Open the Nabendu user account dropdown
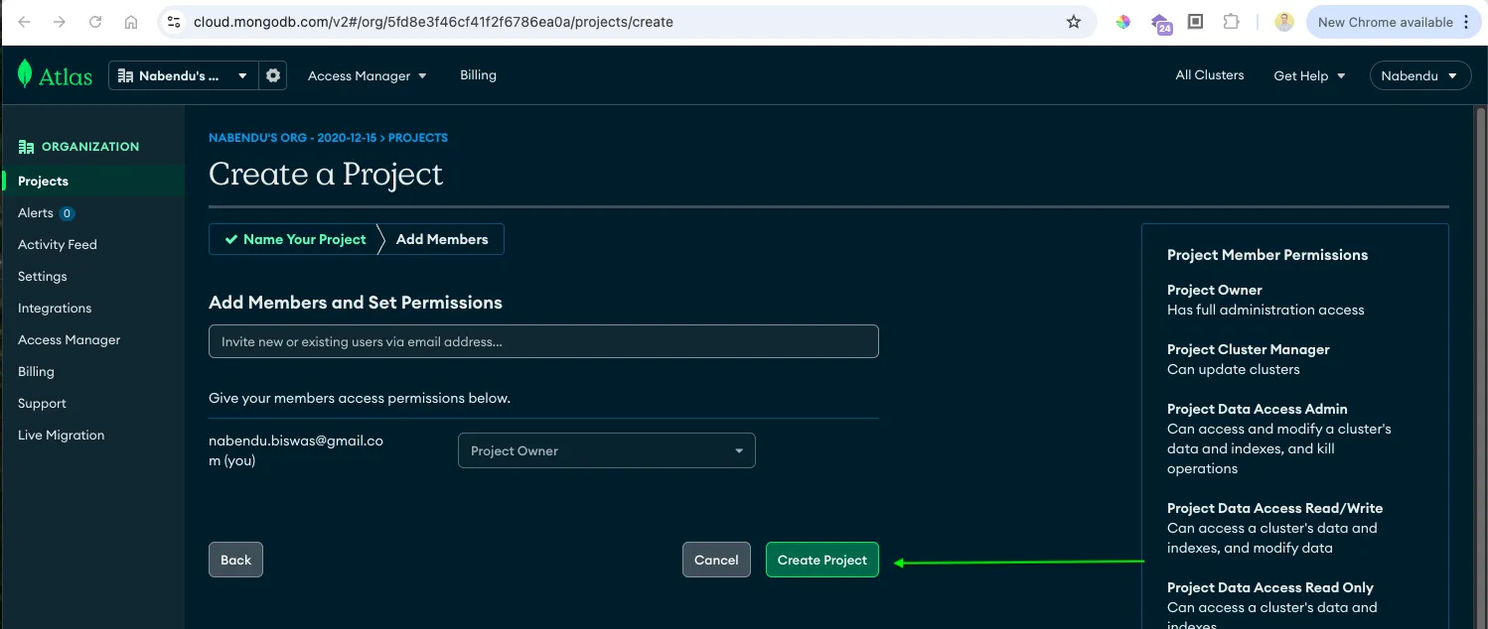Screen dimensions: 1488x629 tap(1420, 75)
